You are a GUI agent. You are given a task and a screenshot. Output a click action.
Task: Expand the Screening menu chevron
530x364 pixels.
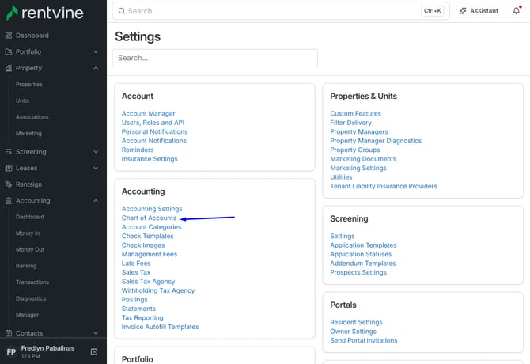pos(96,152)
